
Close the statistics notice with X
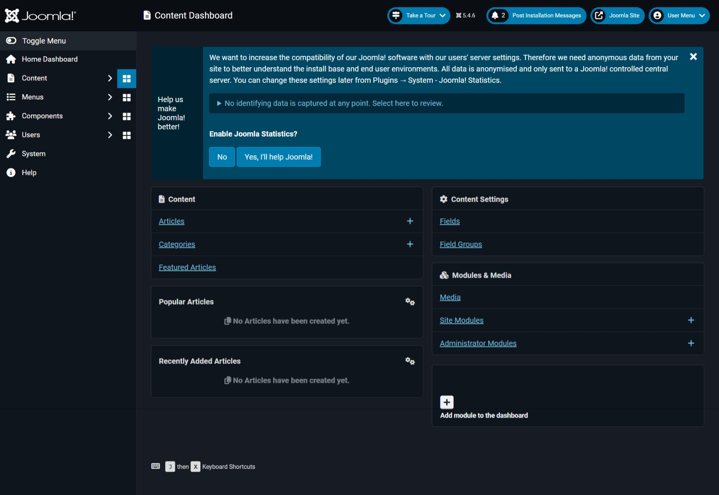pyautogui.click(x=693, y=57)
